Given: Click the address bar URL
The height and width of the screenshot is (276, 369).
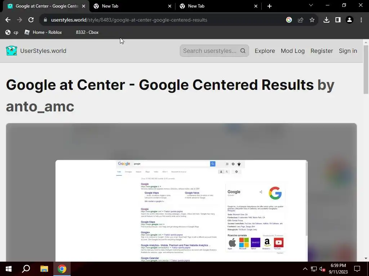Looking at the screenshot, I should [129, 20].
